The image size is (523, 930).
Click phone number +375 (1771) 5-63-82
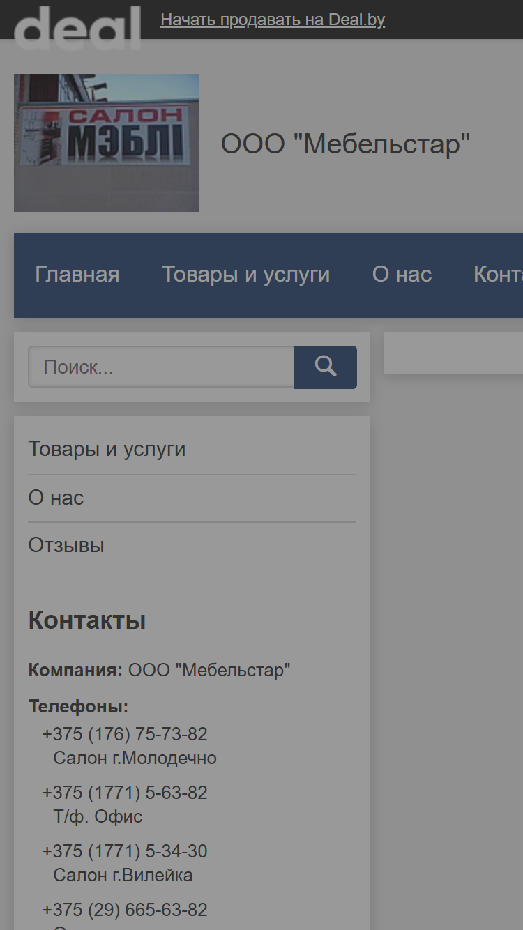[125, 793]
